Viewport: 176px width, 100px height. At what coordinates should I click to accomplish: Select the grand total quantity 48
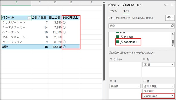(x=40, y=47)
